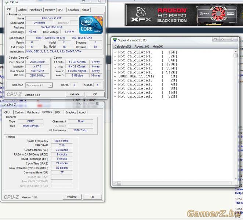Switch to Memory tab in top CPU-Z window
The height and width of the screenshot is (220, 243).
click(x=50, y=10)
